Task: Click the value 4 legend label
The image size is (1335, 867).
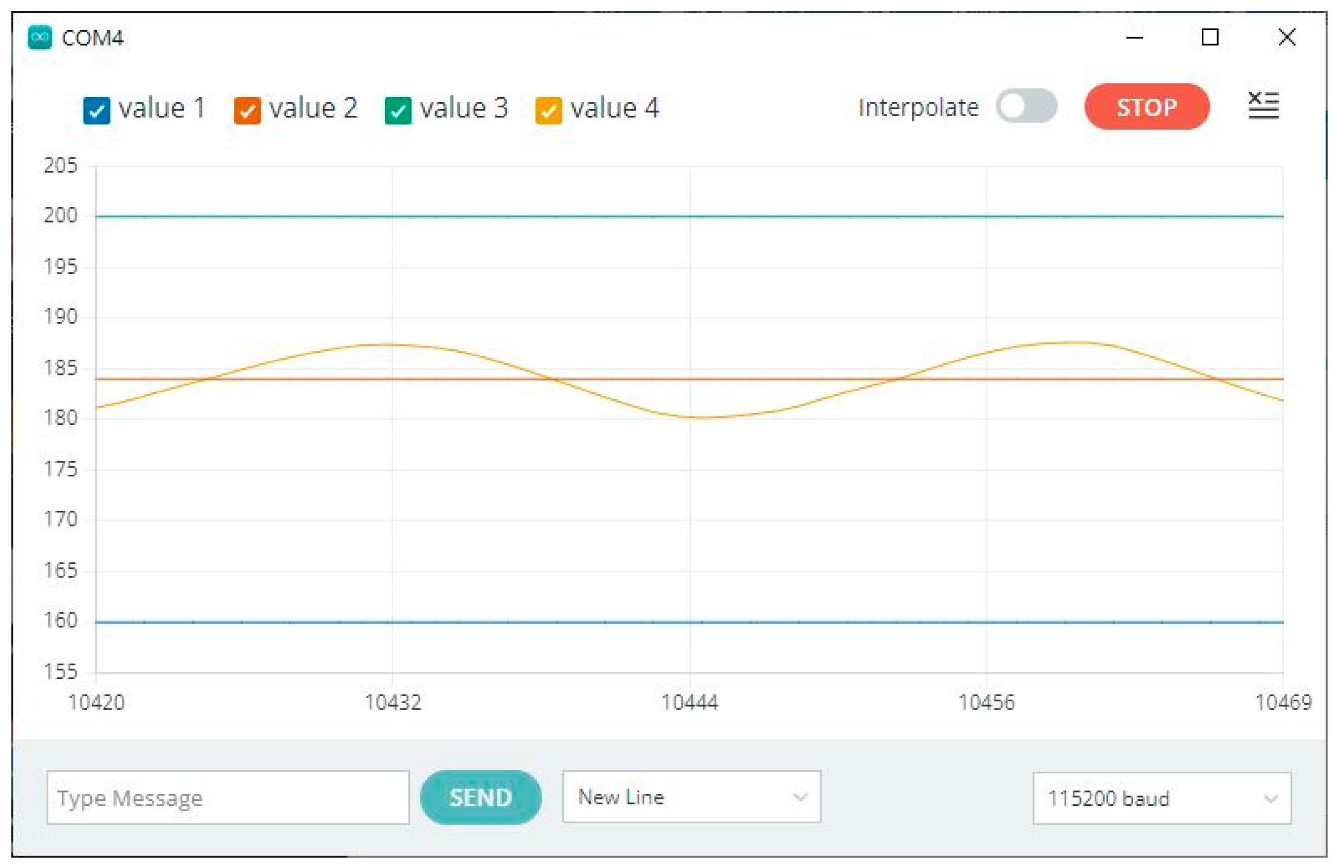Action: click(x=615, y=108)
